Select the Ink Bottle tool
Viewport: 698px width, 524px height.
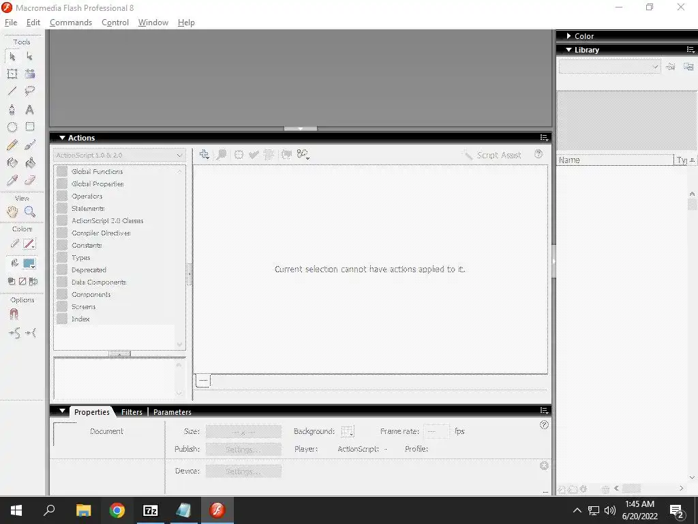click(x=12, y=162)
